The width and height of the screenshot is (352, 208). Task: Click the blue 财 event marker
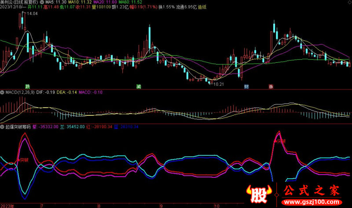[x=246, y=86]
